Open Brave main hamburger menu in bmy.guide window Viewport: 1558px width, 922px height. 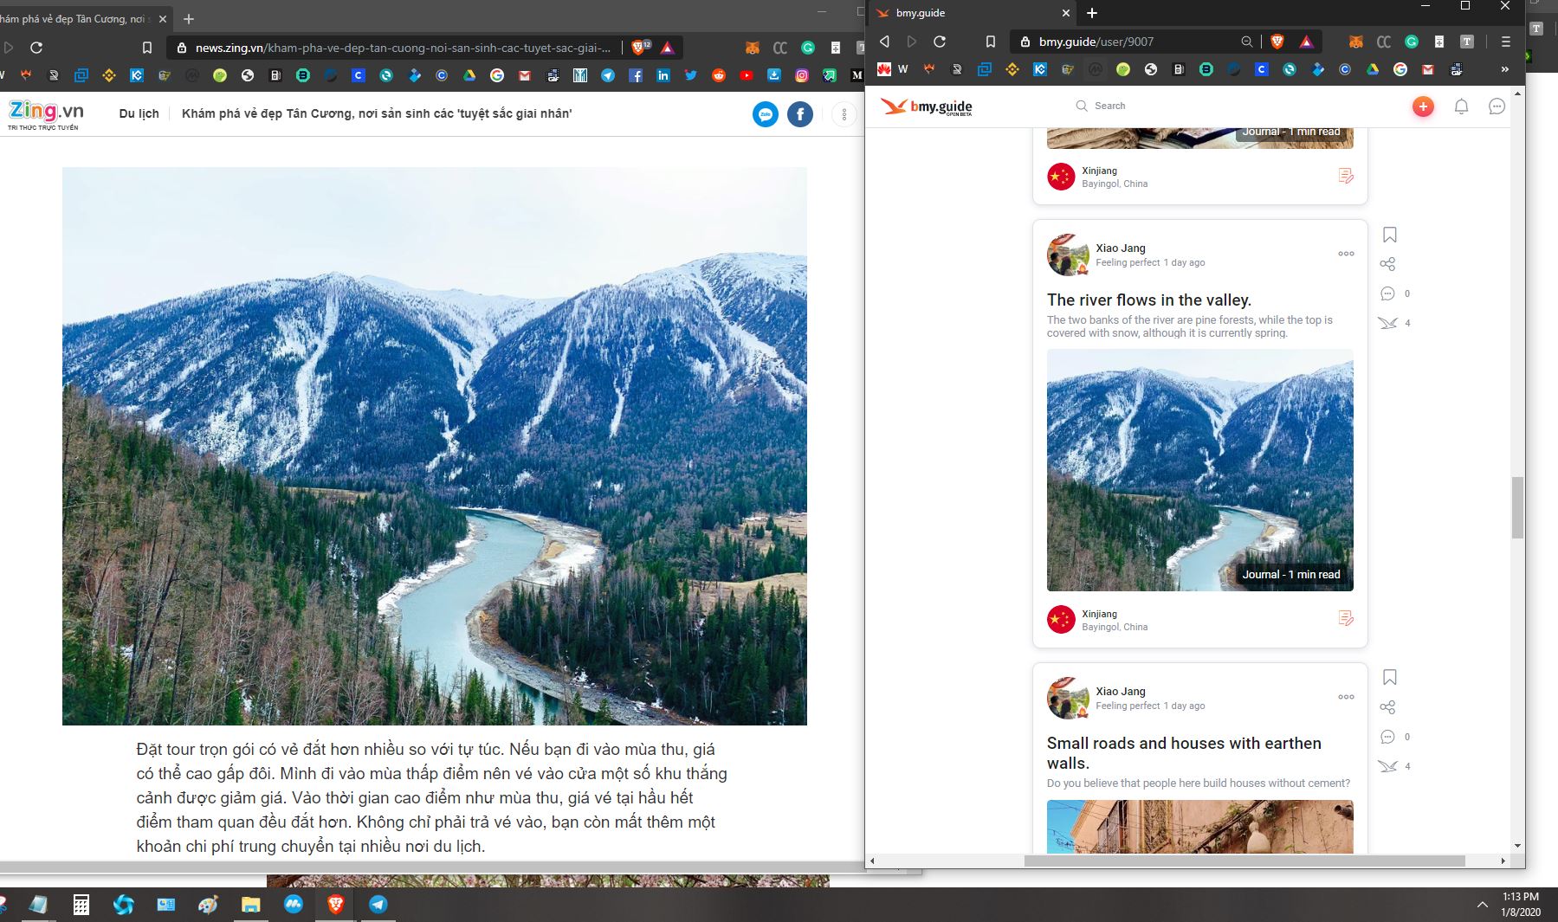(1506, 42)
